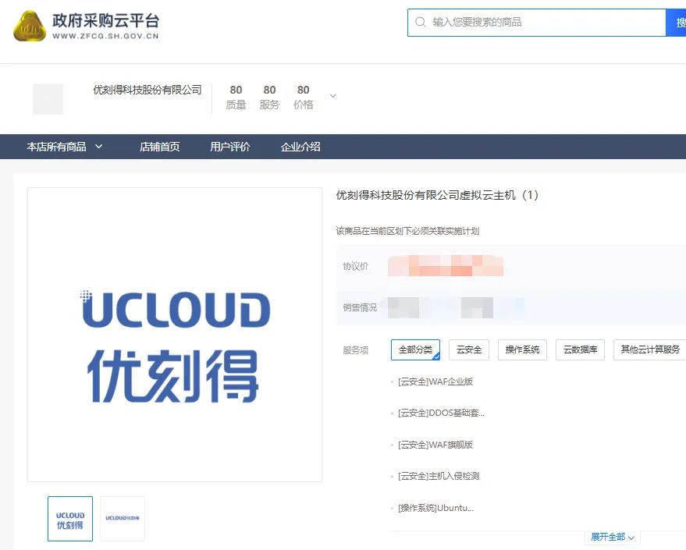Select the 云数据库 service filter
The height and width of the screenshot is (550, 686).
click(581, 350)
